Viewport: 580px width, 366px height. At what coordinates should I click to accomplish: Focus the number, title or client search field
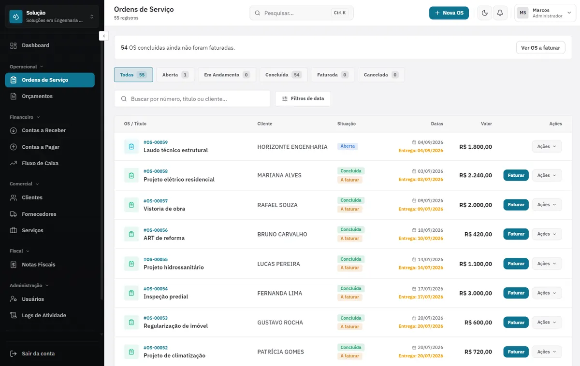192,99
